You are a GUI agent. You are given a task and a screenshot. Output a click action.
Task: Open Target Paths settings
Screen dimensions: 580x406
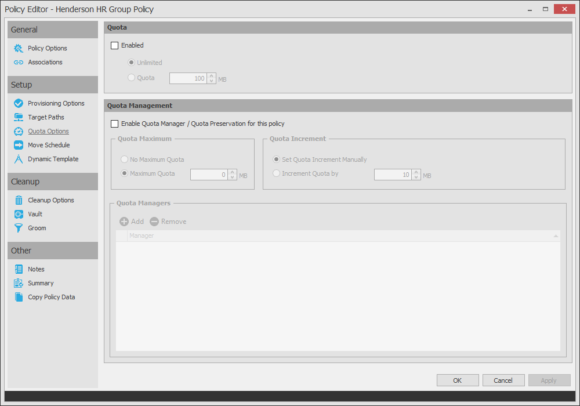[x=46, y=117]
